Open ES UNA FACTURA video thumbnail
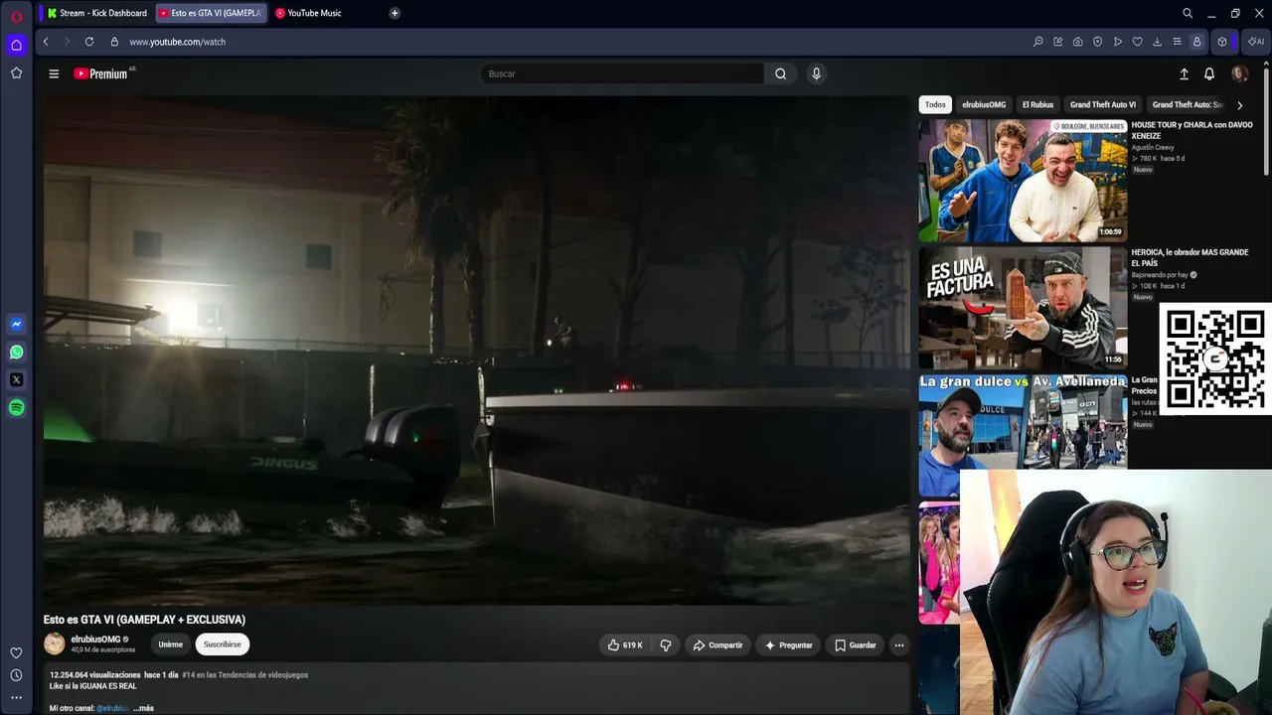Screen dimensions: 1272x715 (x=1023, y=308)
